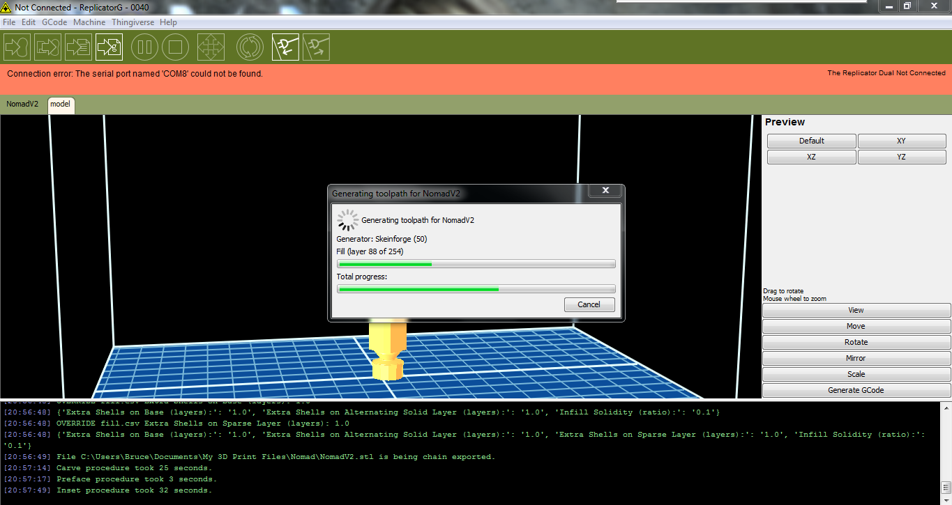The height and width of the screenshot is (505, 952).
Task: Click the Total progress bar
Action: click(476, 288)
